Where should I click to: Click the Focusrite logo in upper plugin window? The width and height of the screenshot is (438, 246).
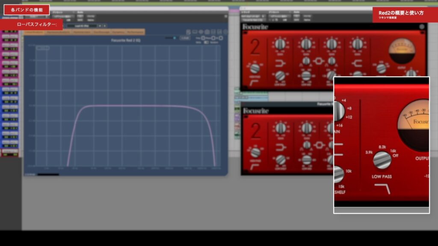point(255,27)
